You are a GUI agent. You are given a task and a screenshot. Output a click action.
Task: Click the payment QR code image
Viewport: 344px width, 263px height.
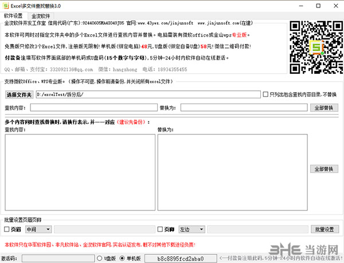point(316,47)
